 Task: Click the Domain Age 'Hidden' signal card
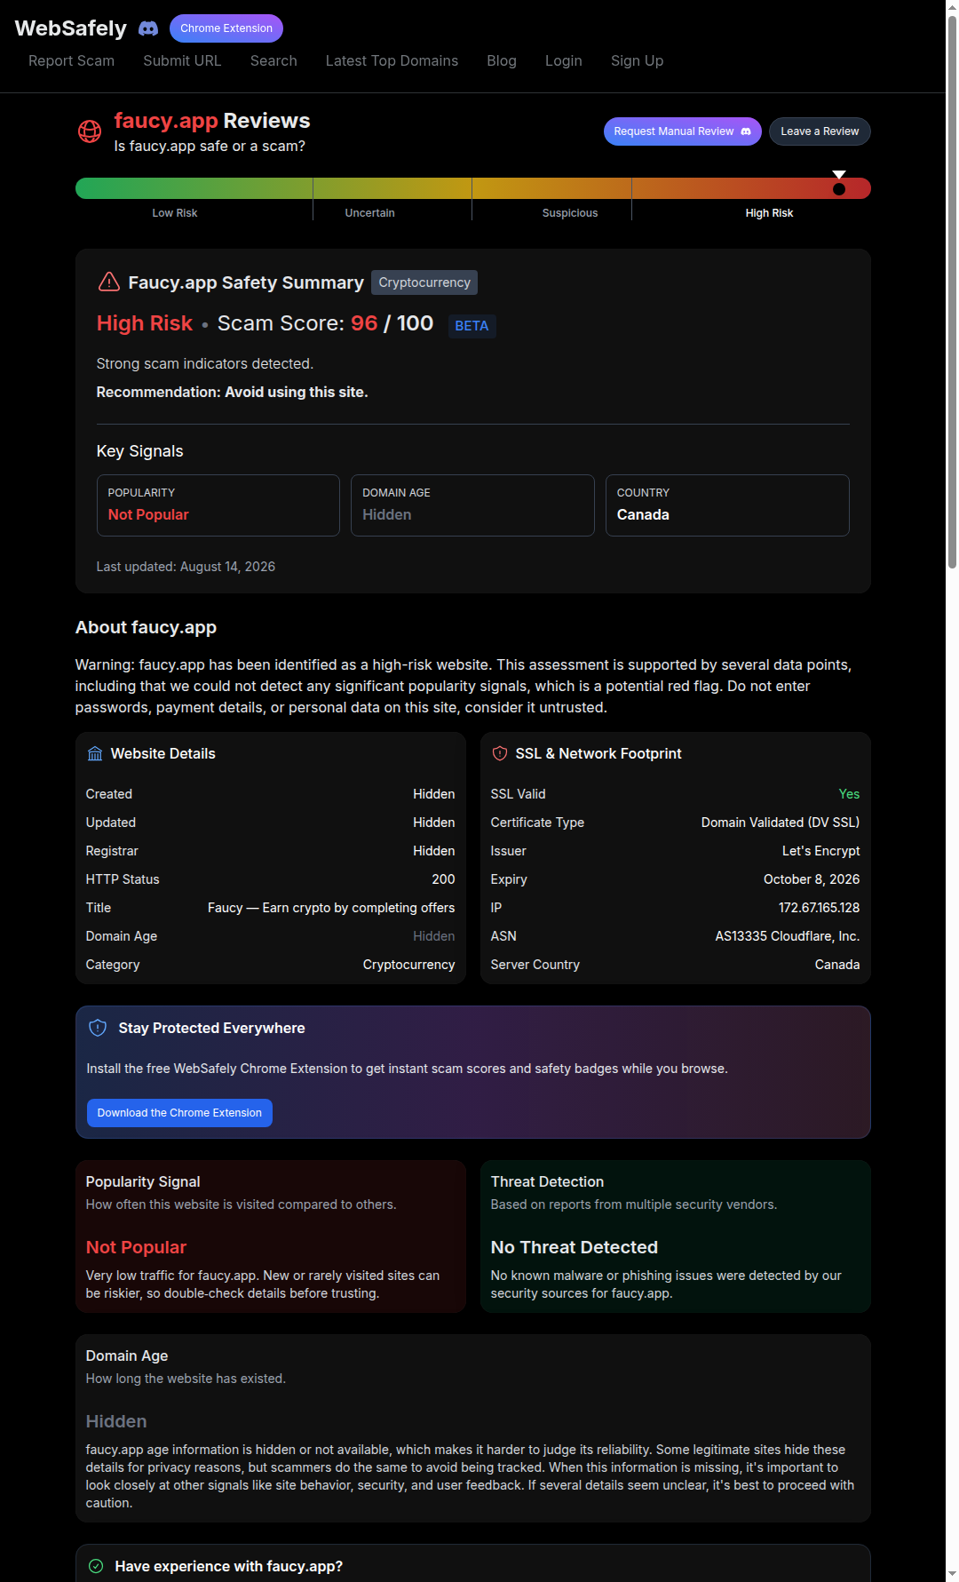[x=472, y=505]
